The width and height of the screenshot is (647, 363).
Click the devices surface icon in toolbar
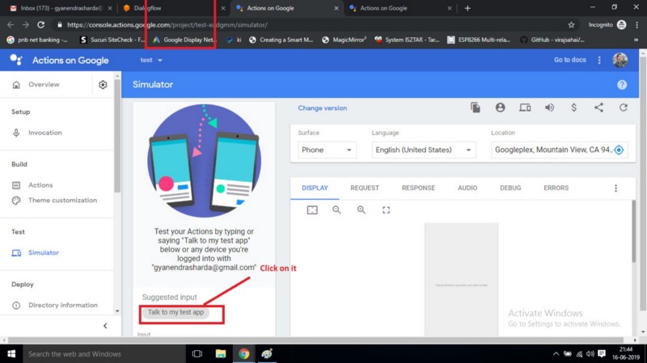click(525, 108)
